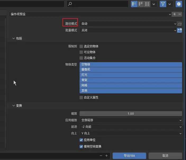Deselect 摄像机 object type
The height and width of the screenshot is (160, 186).
(x=131, y=70)
